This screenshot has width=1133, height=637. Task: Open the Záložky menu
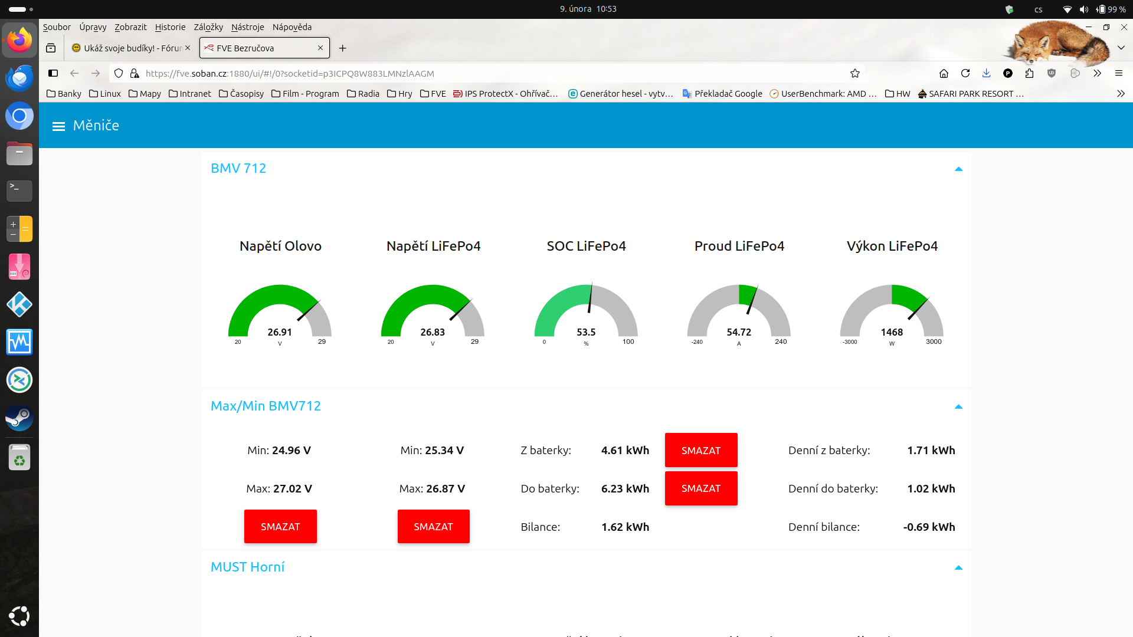point(208,27)
